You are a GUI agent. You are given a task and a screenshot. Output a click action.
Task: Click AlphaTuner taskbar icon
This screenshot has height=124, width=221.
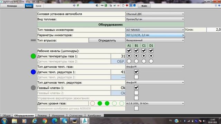click(x=85, y=121)
